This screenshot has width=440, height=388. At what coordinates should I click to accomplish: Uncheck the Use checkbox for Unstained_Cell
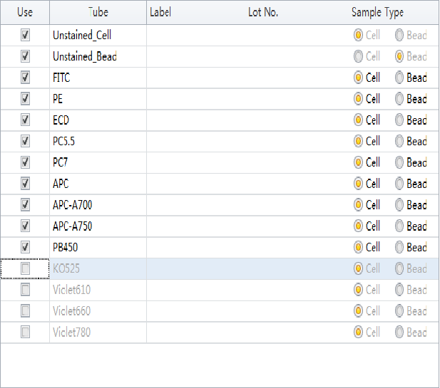[x=26, y=35]
